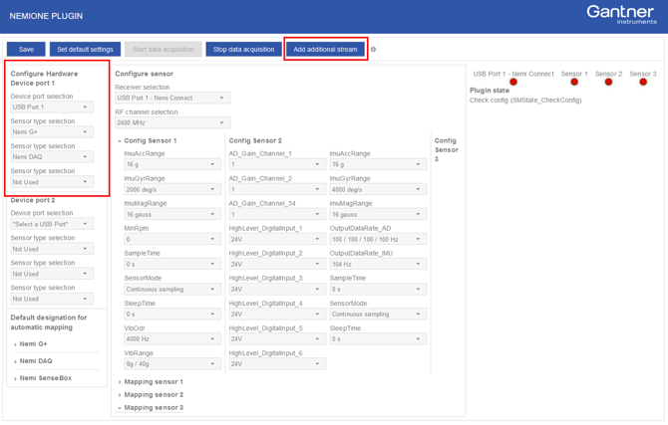Open the VibOdr 4000 Hz dropdown
The height and width of the screenshot is (425, 668).
172,339
